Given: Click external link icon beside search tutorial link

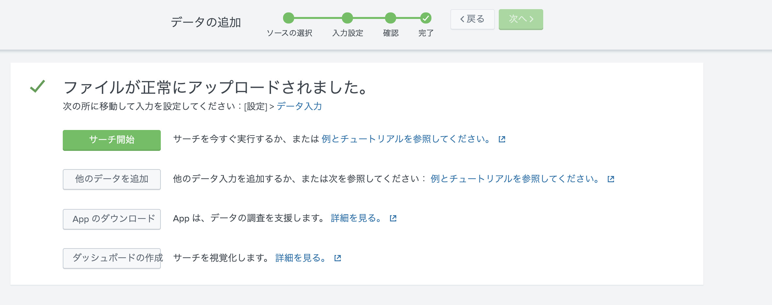Looking at the screenshot, I should tap(502, 139).
